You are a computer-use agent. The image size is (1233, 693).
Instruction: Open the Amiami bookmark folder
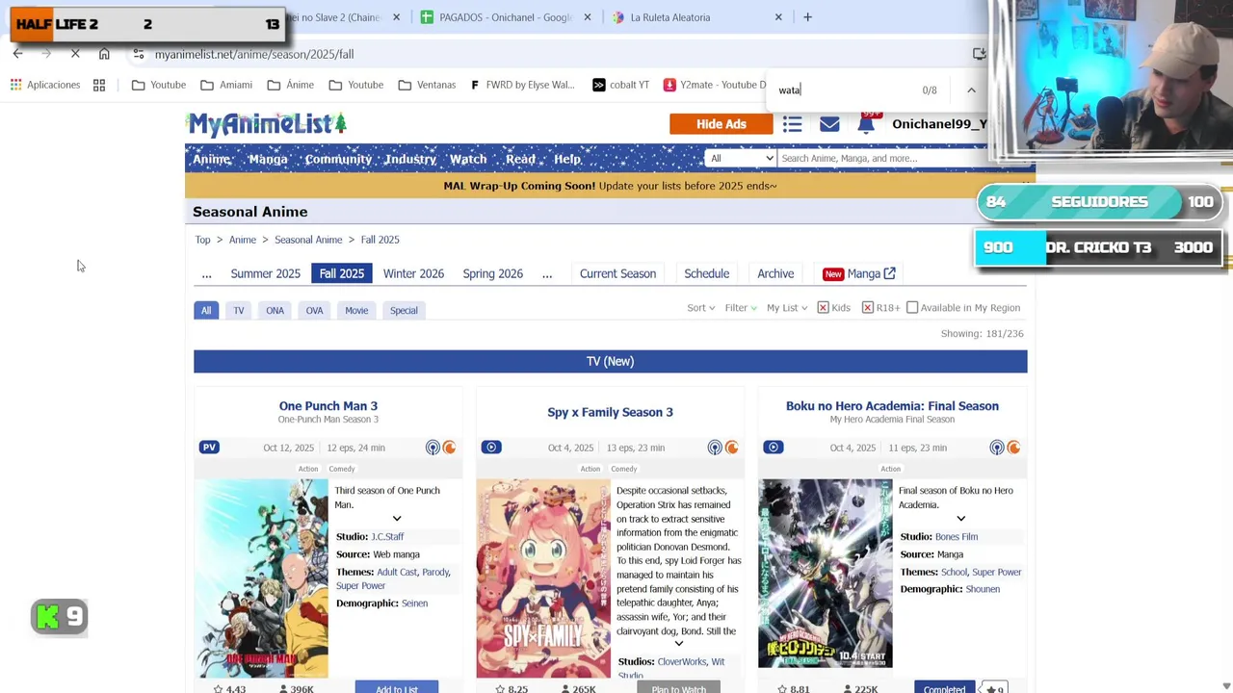tap(226, 85)
